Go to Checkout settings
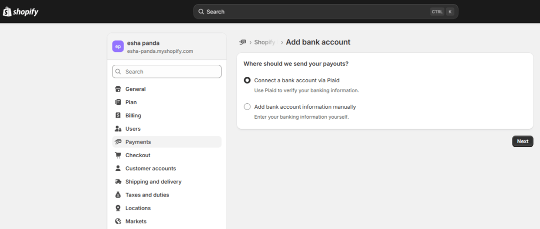The height and width of the screenshot is (229, 540). point(166,155)
